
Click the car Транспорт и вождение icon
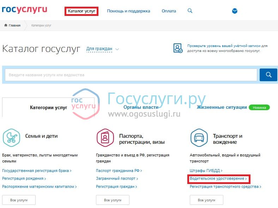click(199, 138)
